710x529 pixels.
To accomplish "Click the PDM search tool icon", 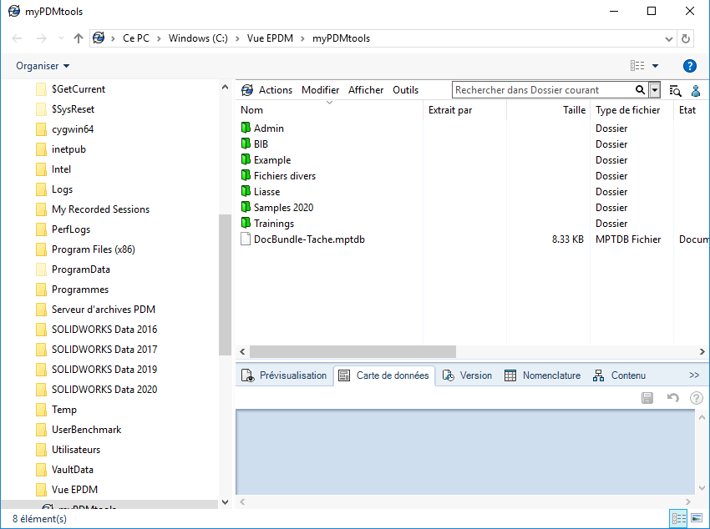I will [676, 90].
